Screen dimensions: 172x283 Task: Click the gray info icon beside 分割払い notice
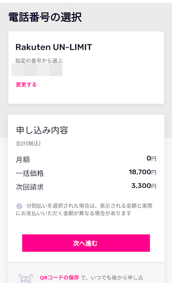19,206
